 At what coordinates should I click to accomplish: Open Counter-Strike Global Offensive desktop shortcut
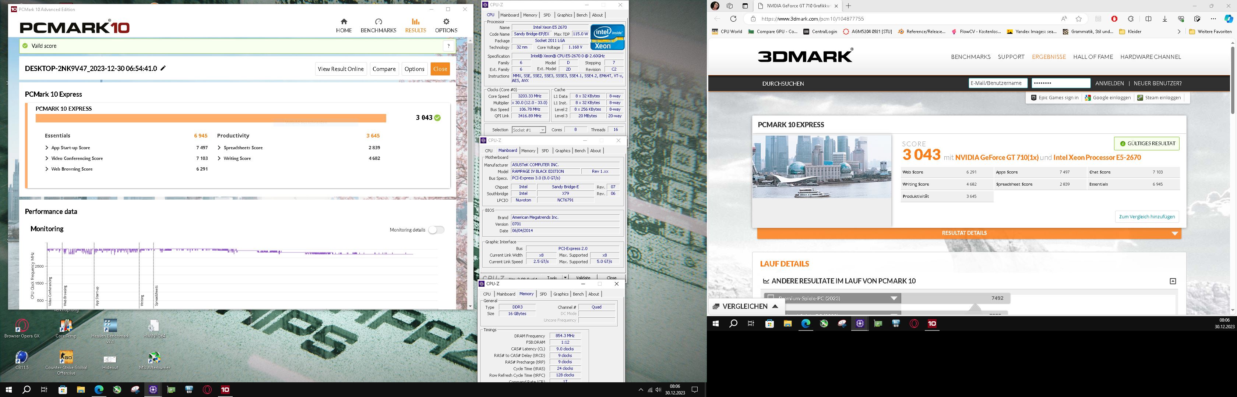tap(66, 363)
